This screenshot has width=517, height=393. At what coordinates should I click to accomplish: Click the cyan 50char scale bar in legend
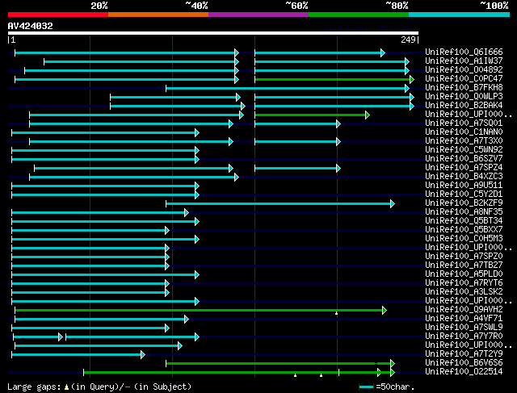coord(366,387)
